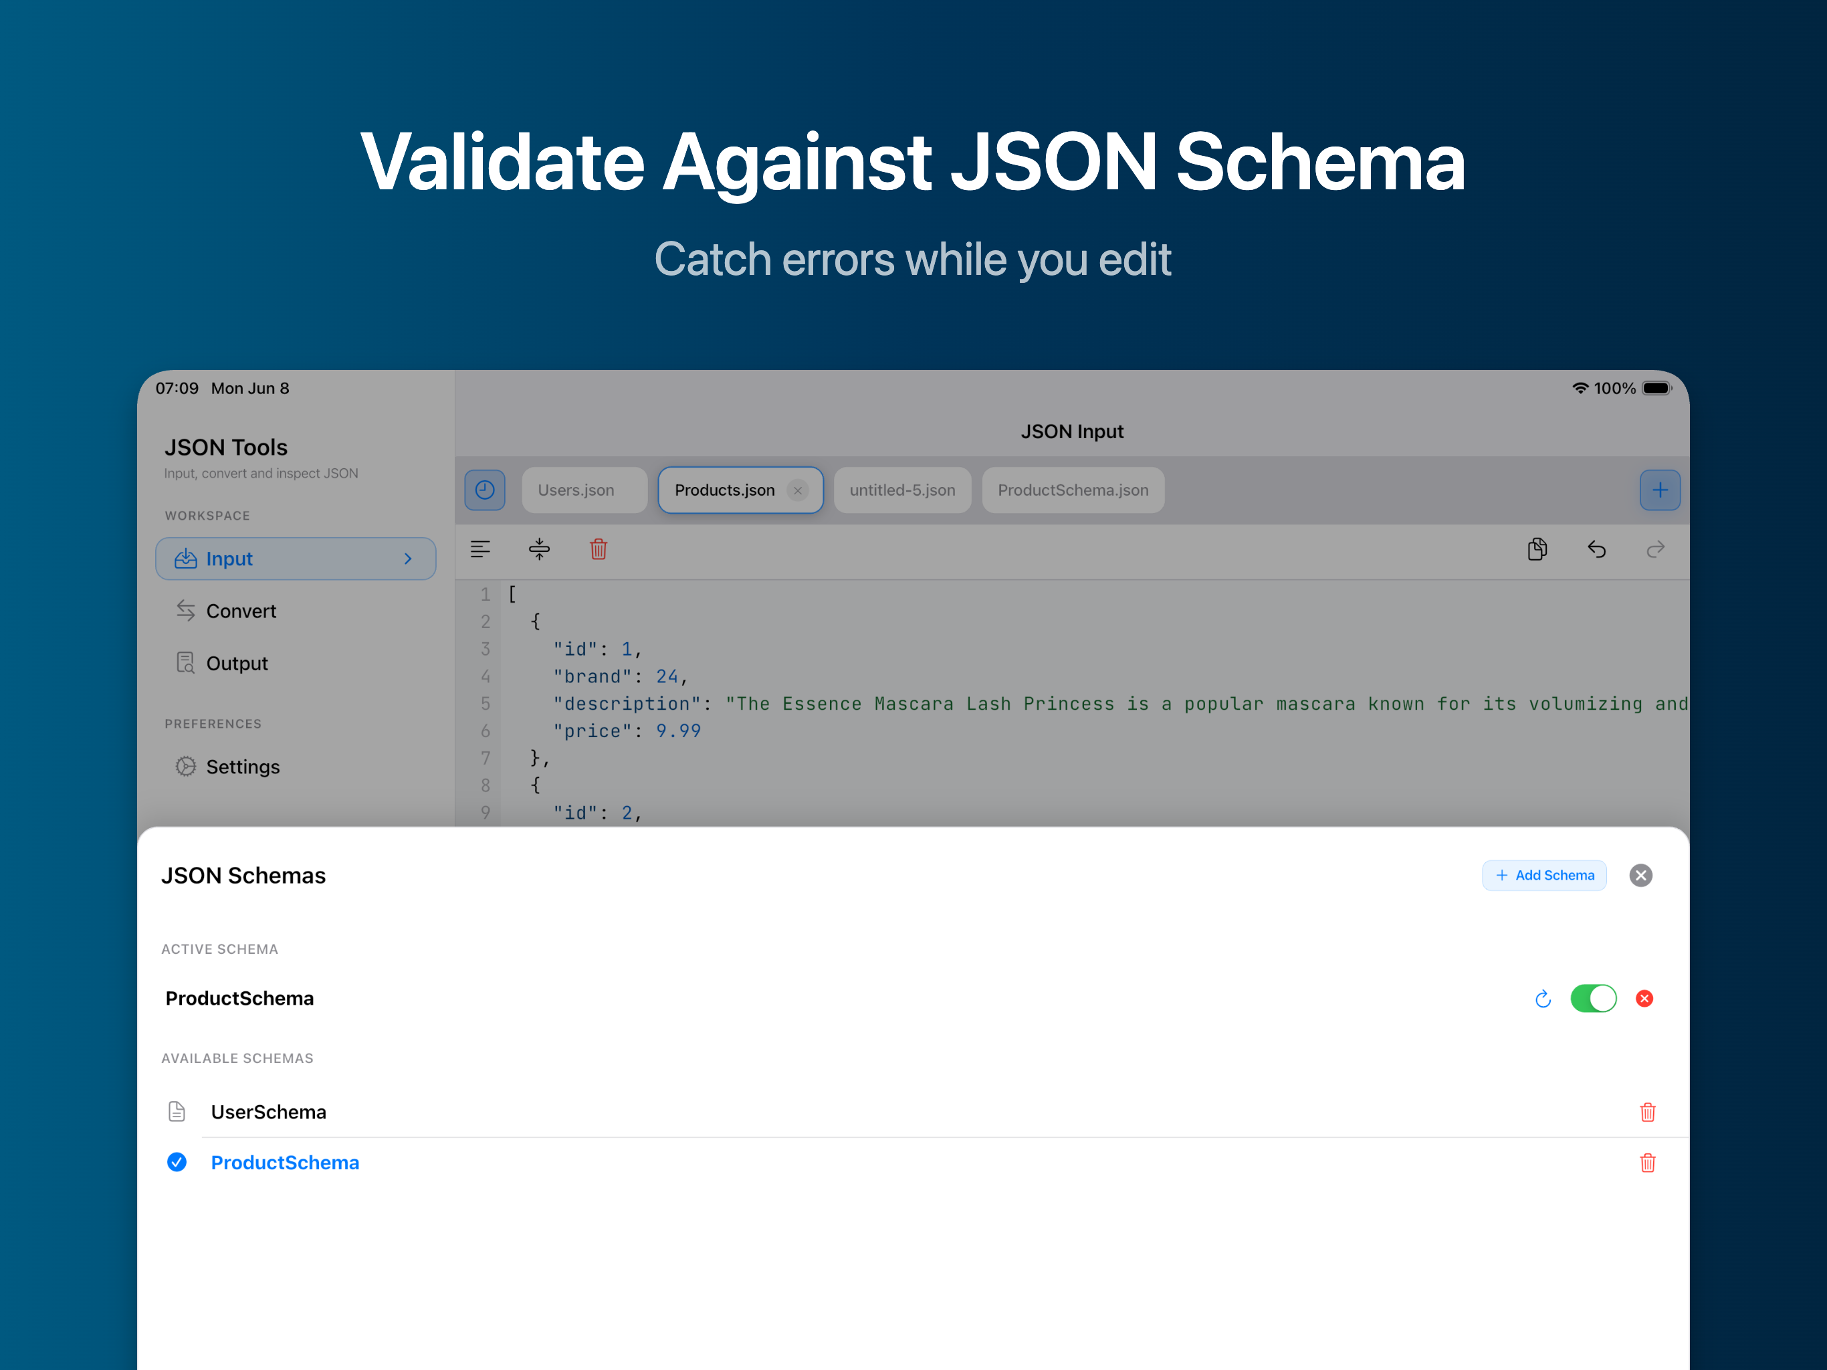The image size is (1827, 1370).
Task: Click the Output document icon
Action: click(x=186, y=663)
